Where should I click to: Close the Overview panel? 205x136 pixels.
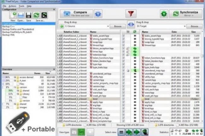[x=54, y=69]
